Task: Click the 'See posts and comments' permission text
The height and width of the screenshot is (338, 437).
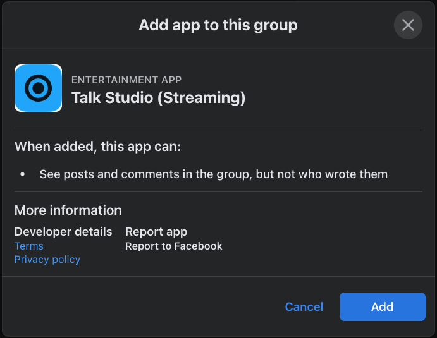Action: 214,174
